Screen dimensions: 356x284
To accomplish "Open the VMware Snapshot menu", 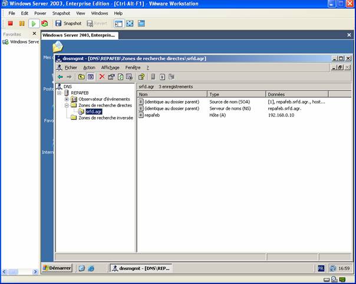I will [61, 14].
